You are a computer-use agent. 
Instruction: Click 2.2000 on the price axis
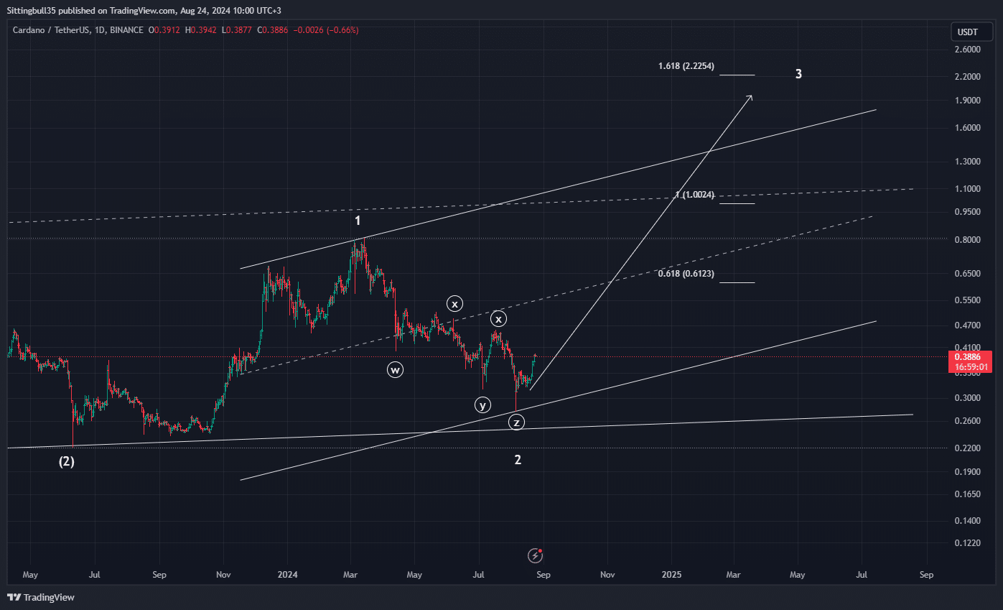[969, 76]
